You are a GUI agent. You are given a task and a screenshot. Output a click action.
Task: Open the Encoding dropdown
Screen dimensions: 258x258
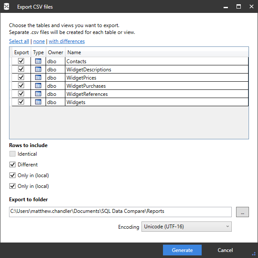(186, 227)
